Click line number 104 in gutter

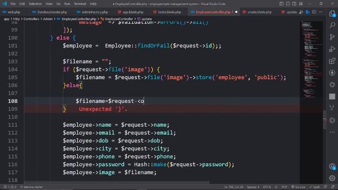pyautogui.click(x=13, y=69)
